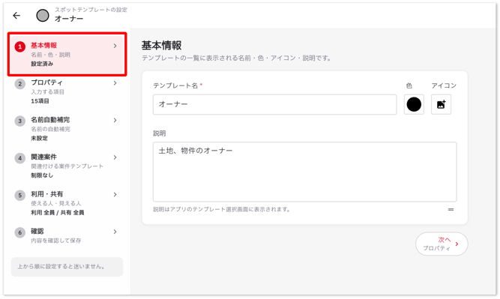Click the number 6 step badge
The height and width of the screenshot is (299, 500).
pos(19,233)
